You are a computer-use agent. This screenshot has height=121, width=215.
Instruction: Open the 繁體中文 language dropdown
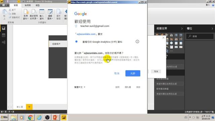click(x=80, y=87)
